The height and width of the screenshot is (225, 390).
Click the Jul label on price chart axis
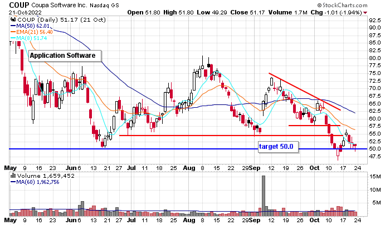[131, 168]
